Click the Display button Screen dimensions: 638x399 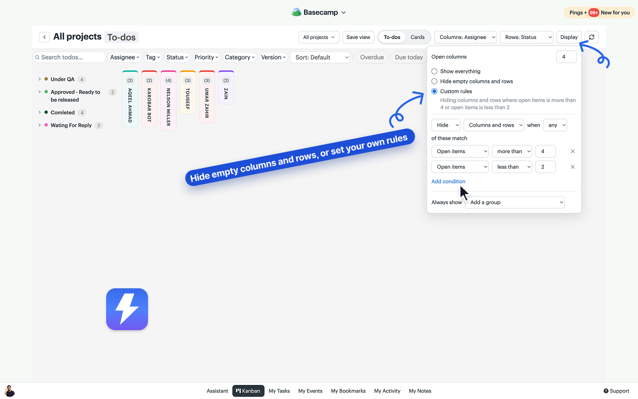[x=569, y=37]
